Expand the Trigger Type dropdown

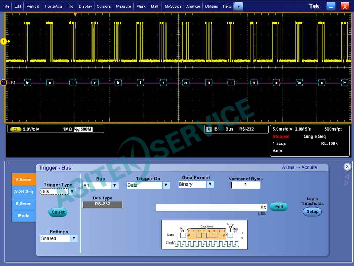[x=72, y=191]
